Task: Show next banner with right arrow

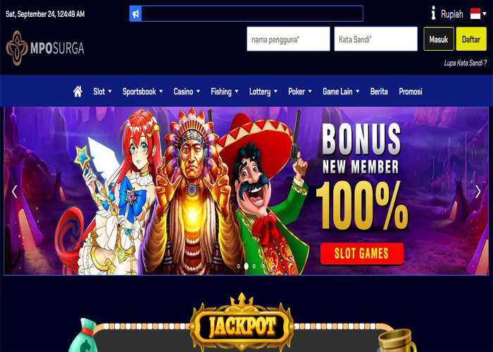Action: pyautogui.click(x=478, y=191)
